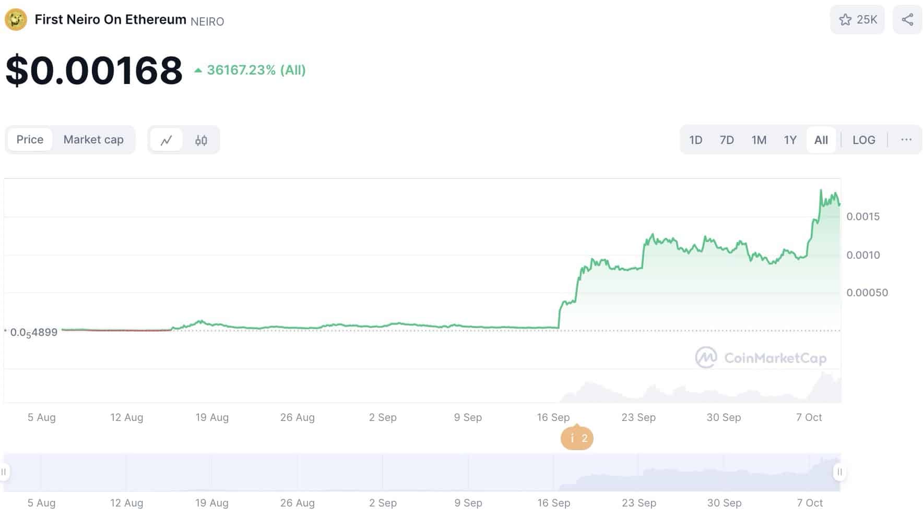Open the orange info event marker
923x518 pixels.
(x=577, y=438)
